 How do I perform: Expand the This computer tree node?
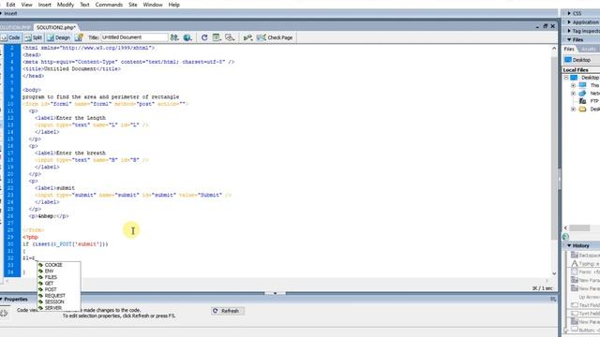[573, 85]
